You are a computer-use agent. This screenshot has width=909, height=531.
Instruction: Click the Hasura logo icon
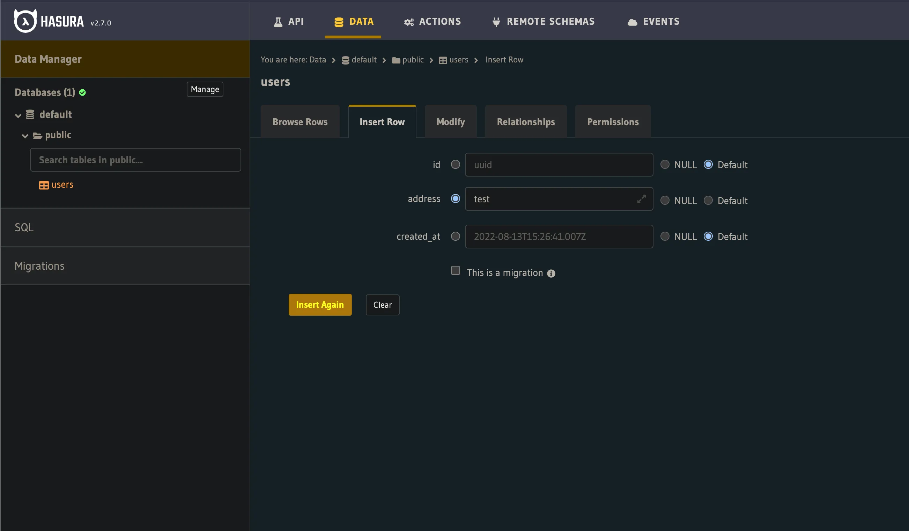(x=25, y=21)
